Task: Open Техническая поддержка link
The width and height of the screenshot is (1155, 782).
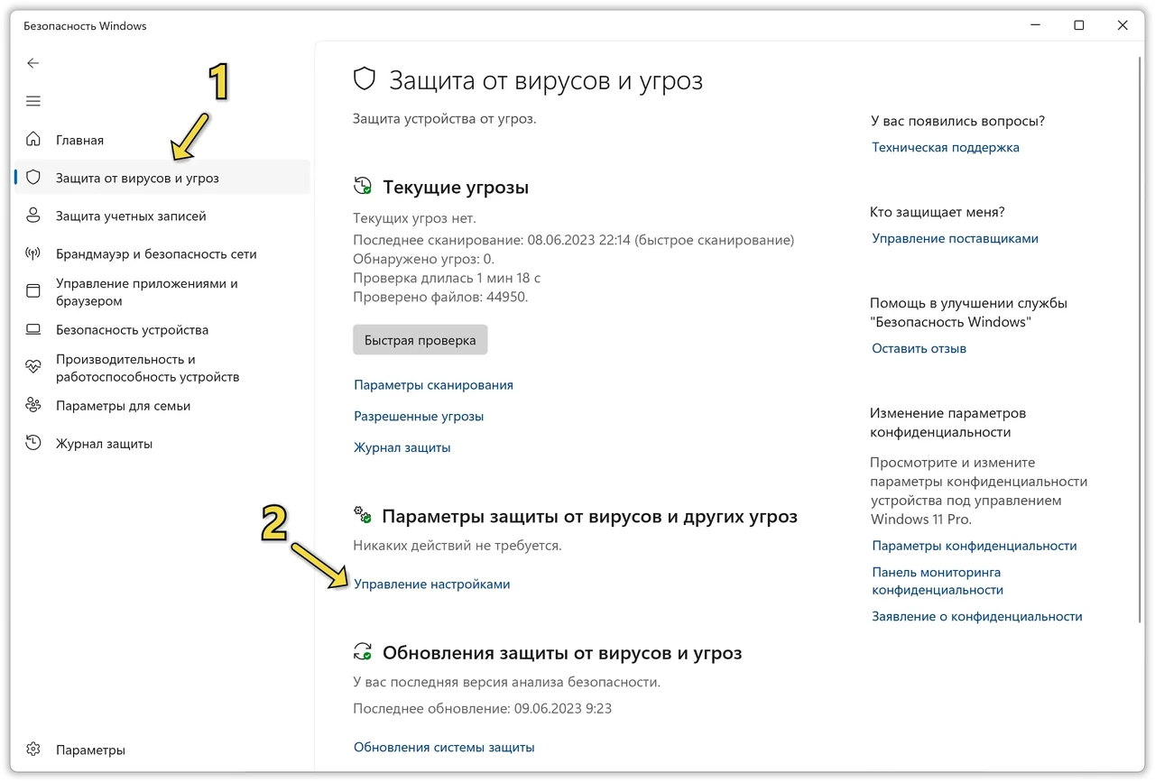Action: click(x=946, y=147)
